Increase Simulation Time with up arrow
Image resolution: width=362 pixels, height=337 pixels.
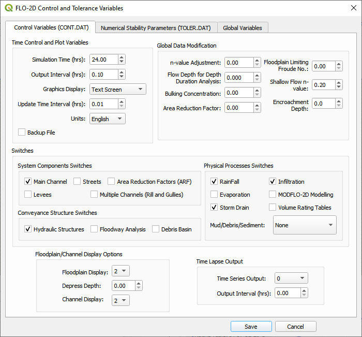(122, 57)
